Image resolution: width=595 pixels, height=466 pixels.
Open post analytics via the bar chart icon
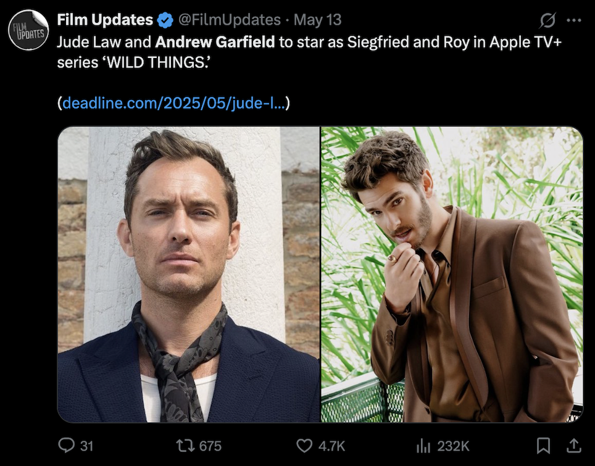423,445
